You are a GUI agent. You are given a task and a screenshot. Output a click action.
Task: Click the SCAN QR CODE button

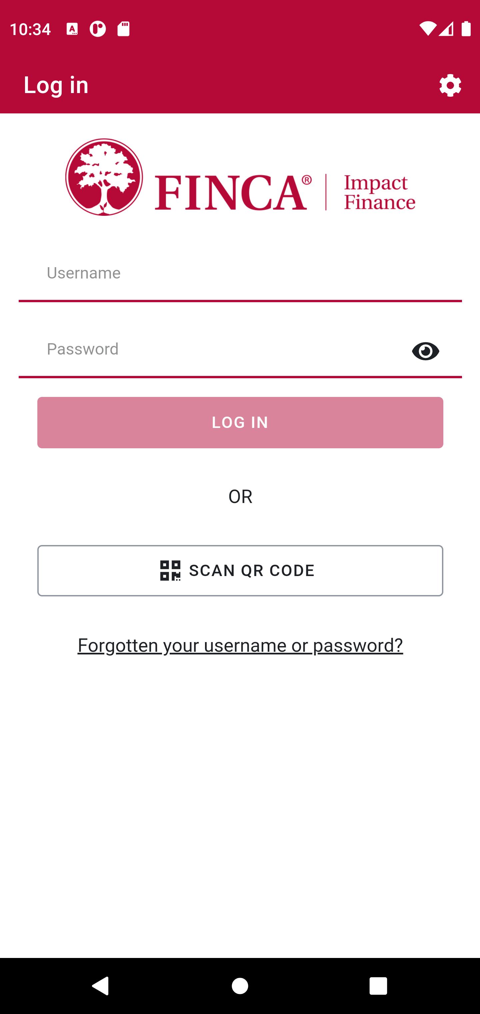(x=240, y=570)
